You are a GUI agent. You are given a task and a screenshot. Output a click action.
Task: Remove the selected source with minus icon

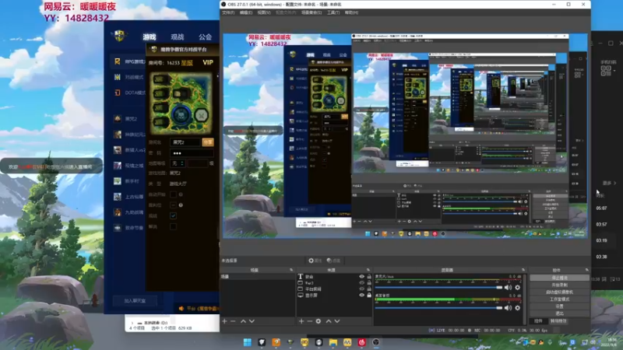click(x=309, y=321)
